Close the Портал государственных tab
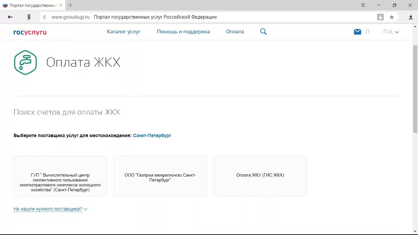The image size is (418, 235). pyautogui.click(x=60, y=6)
